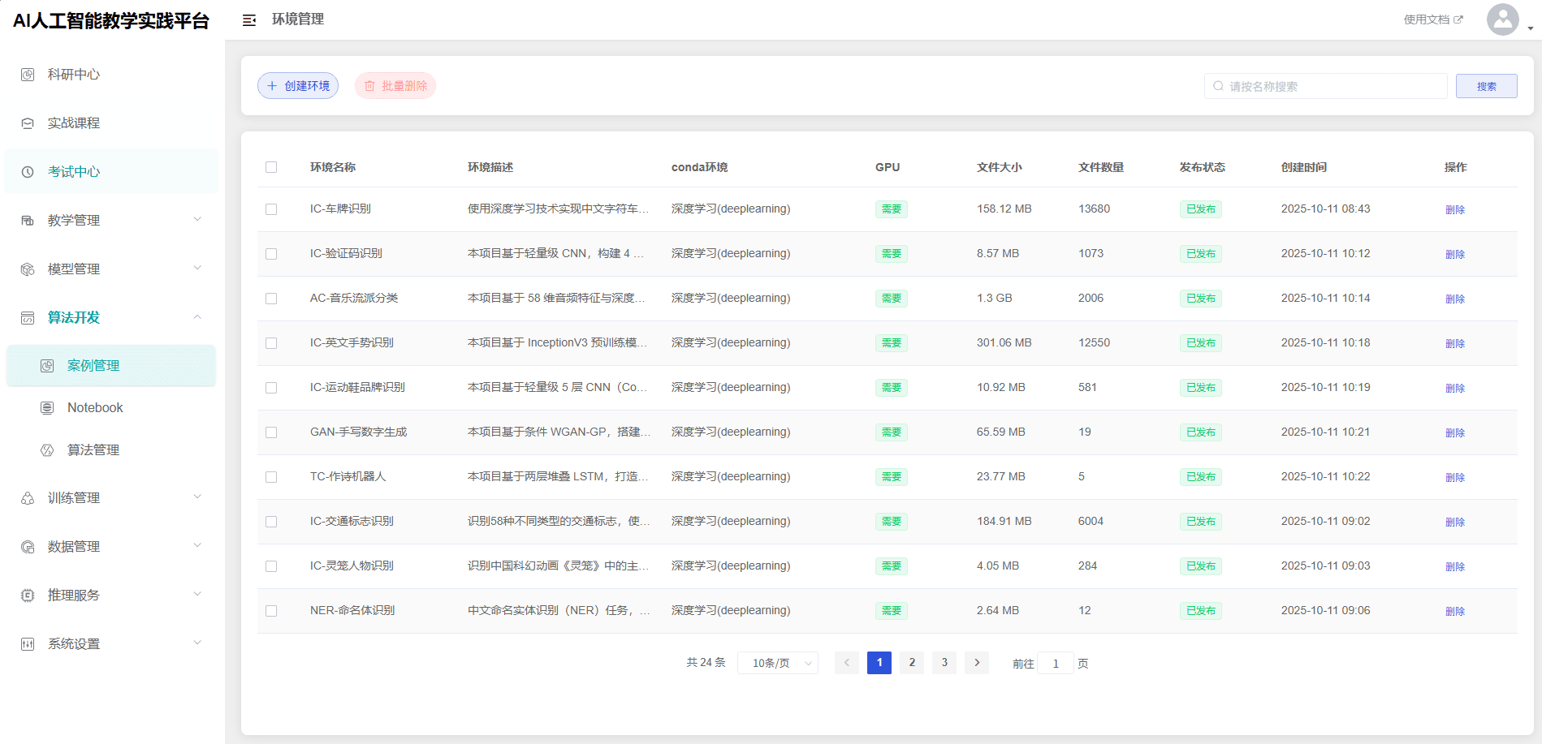Expand the 教学管理 menu chevron

[x=197, y=220]
